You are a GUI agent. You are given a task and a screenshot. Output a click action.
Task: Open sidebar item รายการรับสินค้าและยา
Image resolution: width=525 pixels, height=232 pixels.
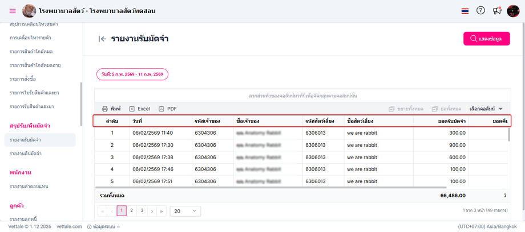click(32, 107)
